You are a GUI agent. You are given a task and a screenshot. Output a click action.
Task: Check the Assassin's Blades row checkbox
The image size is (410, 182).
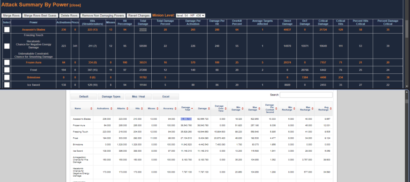point(7,30)
